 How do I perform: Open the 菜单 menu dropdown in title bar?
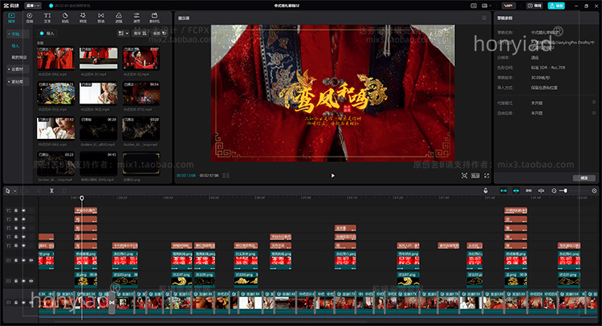[x=33, y=6]
